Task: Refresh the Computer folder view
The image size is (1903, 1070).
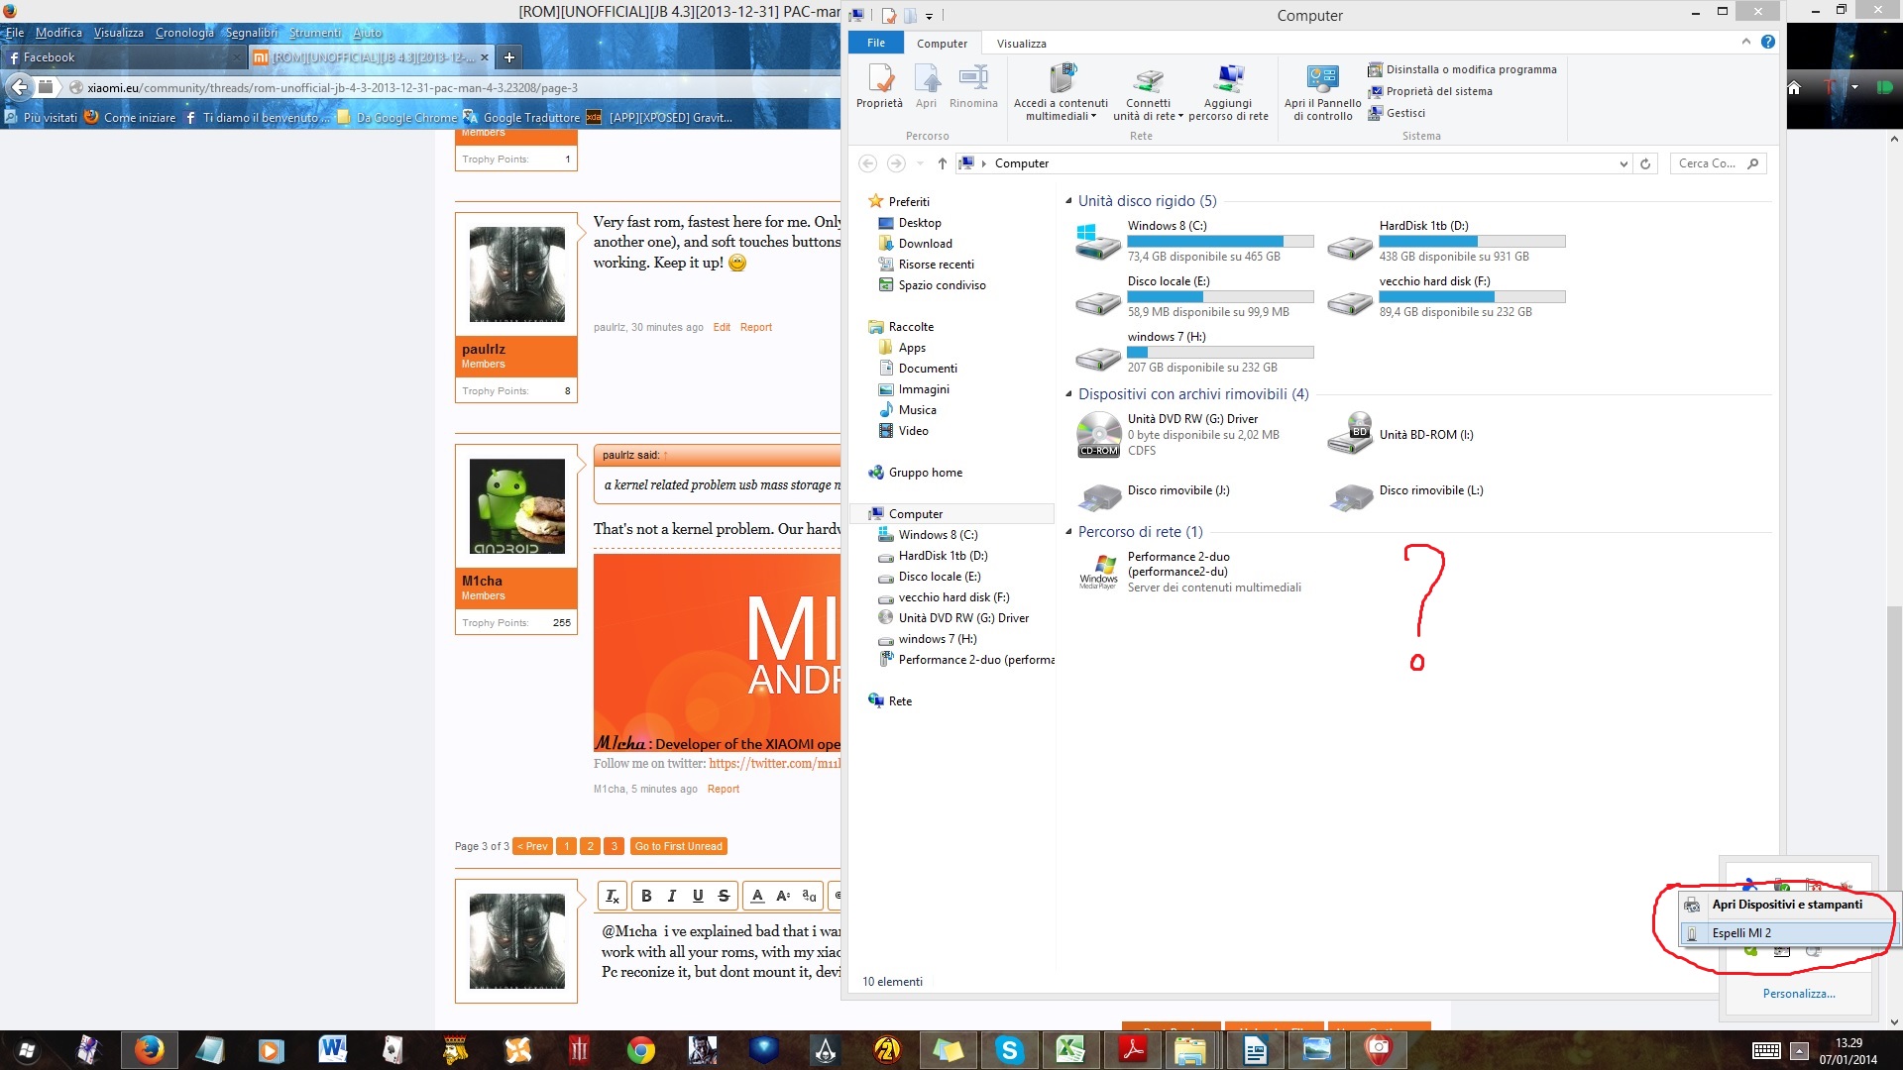Action: (x=1645, y=163)
